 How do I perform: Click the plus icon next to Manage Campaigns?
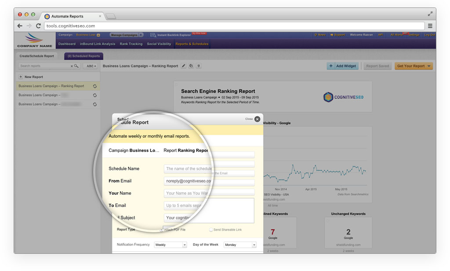pos(141,35)
